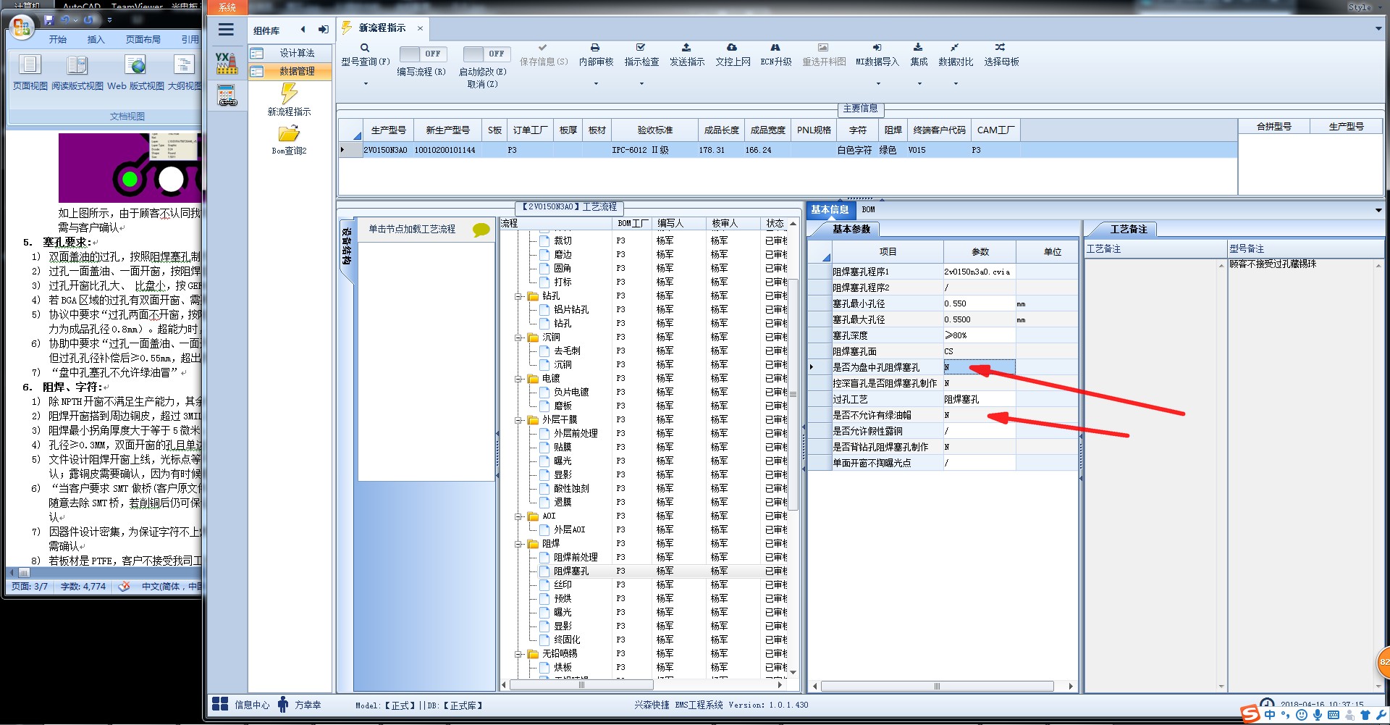Select the 设计算法 category button

click(290, 53)
